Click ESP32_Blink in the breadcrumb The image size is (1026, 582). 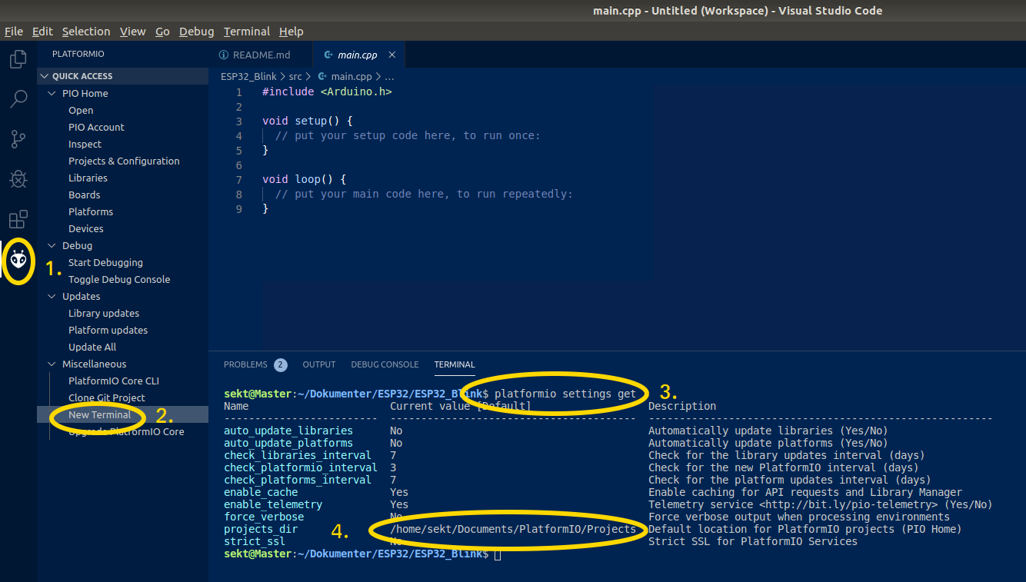tap(248, 77)
